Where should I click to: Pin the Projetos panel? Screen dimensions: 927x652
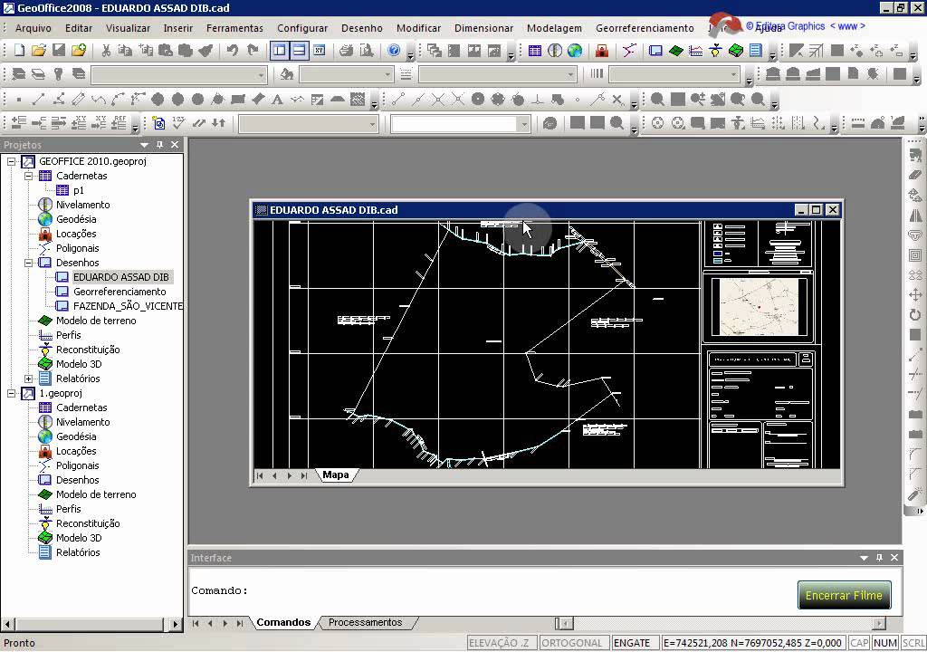[159, 144]
